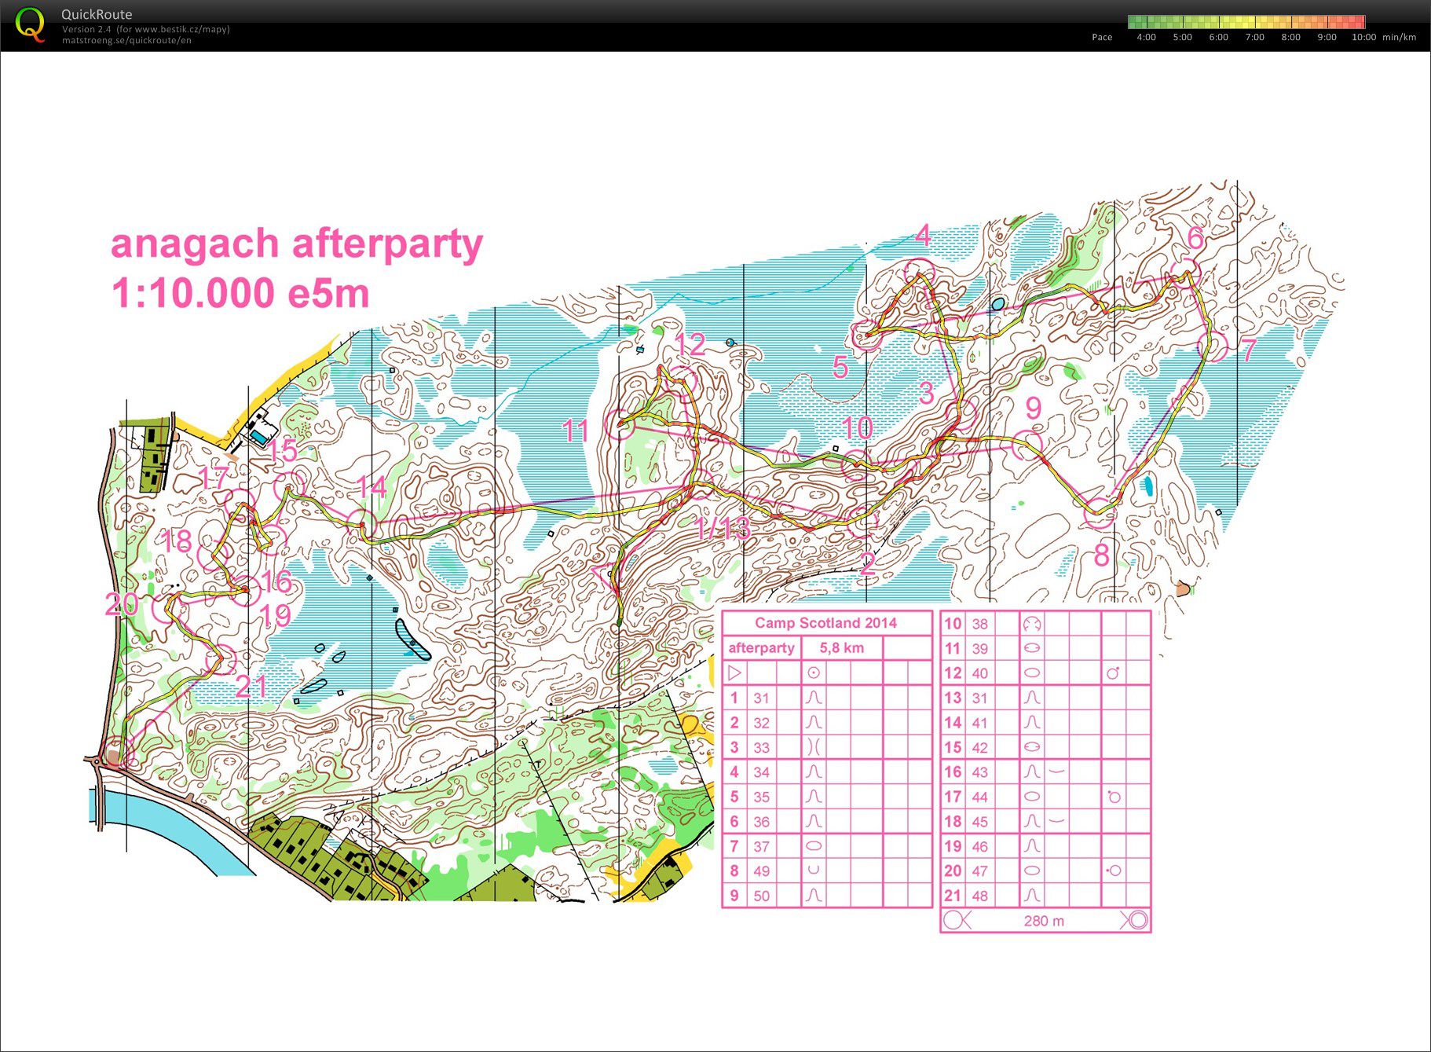Image resolution: width=1431 pixels, height=1052 pixels.
Task: Click control code 49 in table row 8
Action: pyautogui.click(x=761, y=871)
